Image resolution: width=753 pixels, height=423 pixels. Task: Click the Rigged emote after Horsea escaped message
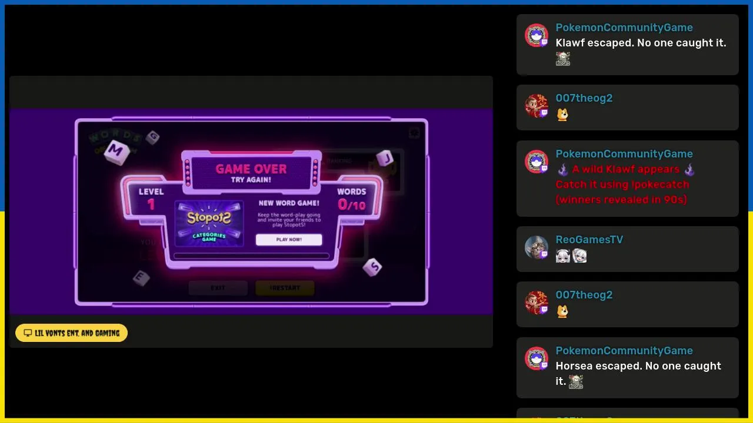tap(576, 382)
